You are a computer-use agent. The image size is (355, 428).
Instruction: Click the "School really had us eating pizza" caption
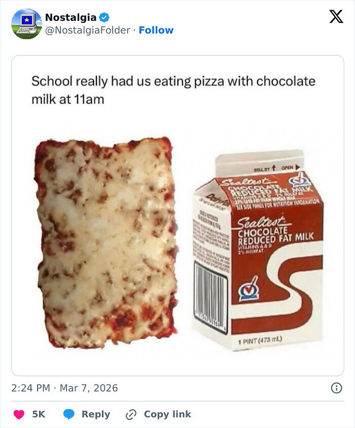tap(173, 90)
